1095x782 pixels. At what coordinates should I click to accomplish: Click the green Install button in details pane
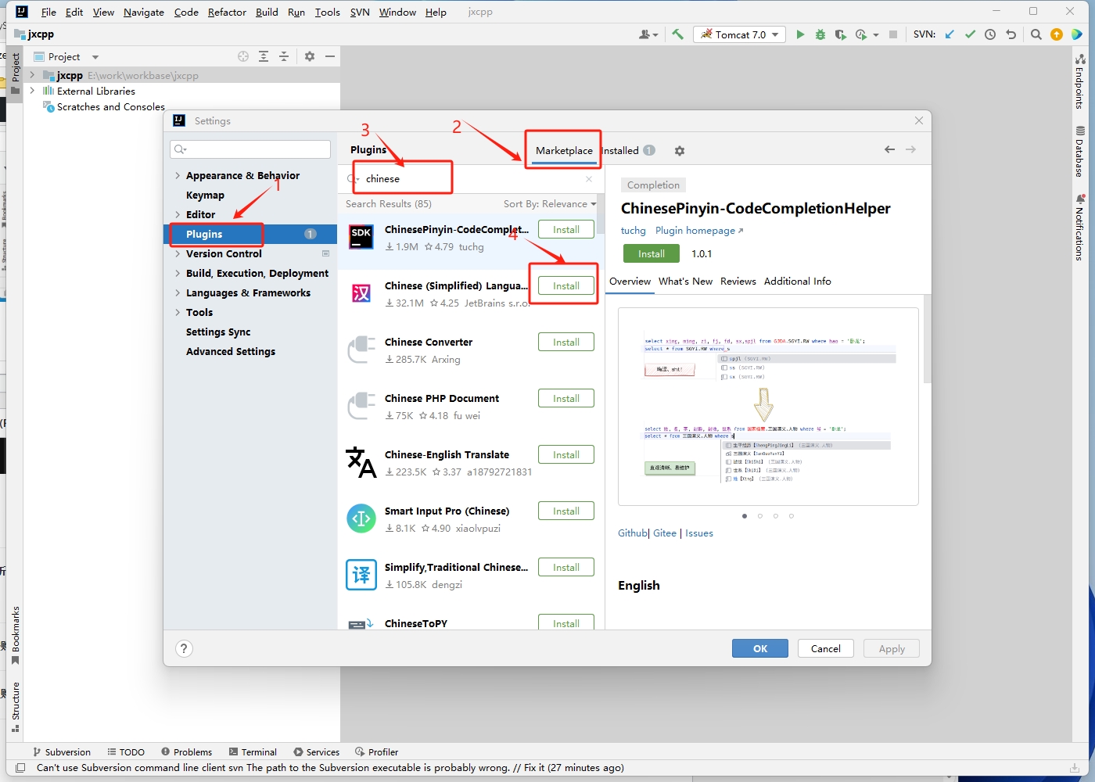(x=652, y=254)
